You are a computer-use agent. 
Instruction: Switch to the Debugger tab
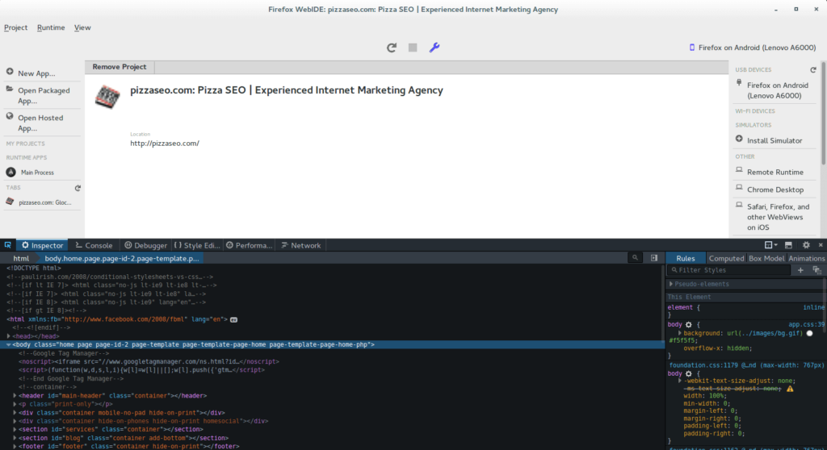click(145, 245)
